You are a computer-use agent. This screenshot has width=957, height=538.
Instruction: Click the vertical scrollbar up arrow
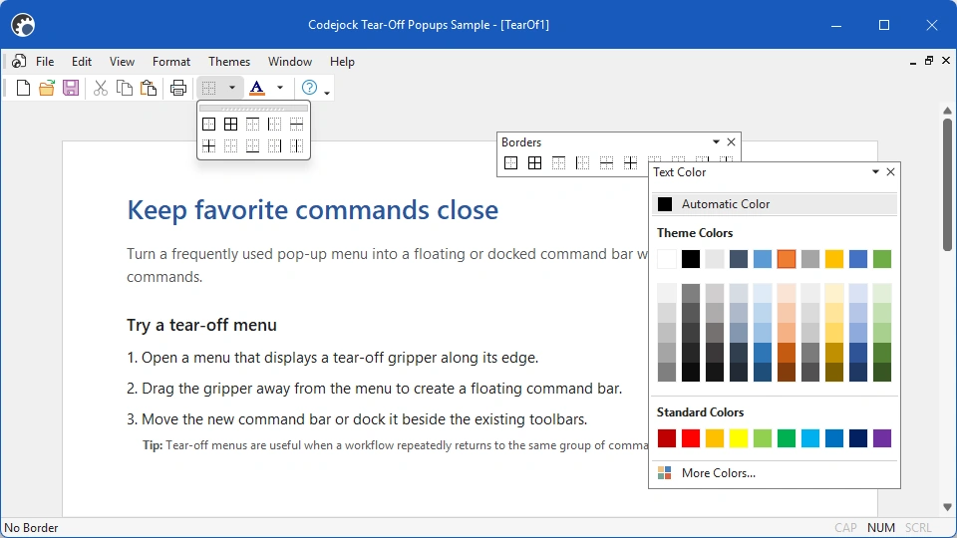pyautogui.click(x=947, y=111)
